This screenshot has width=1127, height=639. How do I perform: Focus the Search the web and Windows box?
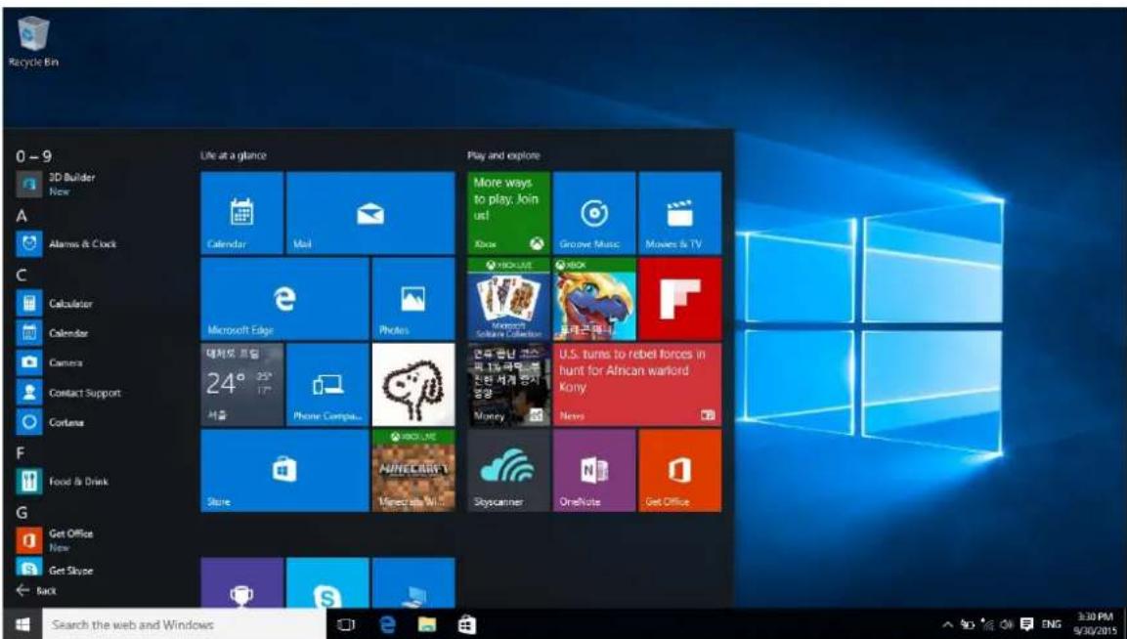click(184, 624)
